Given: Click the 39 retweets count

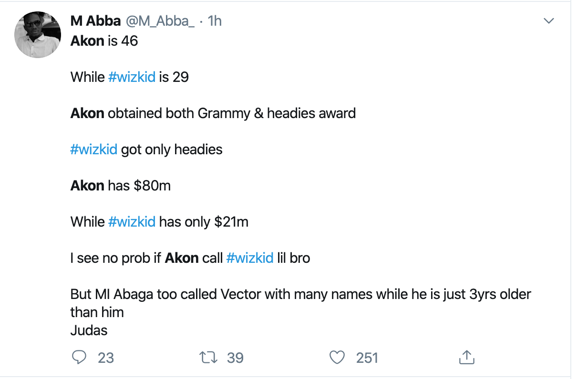Looking at the screenshot, I should click(235, 358).
